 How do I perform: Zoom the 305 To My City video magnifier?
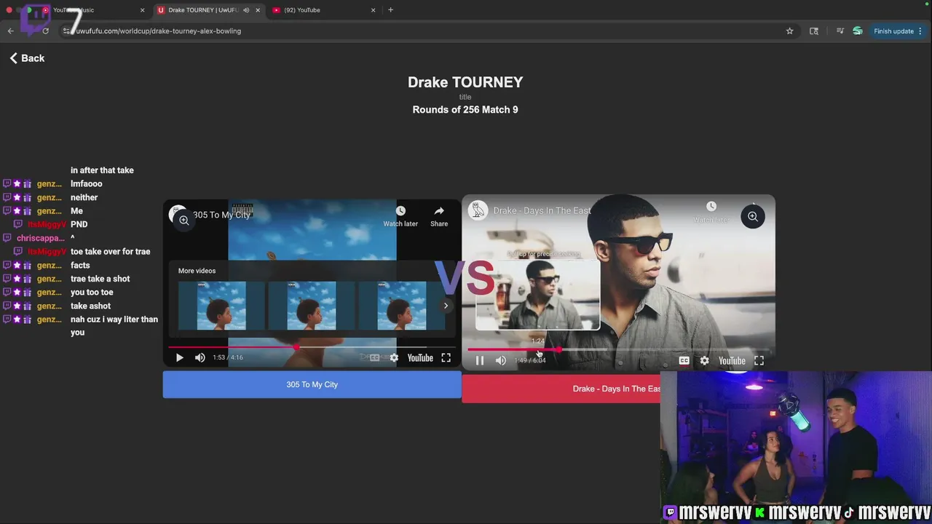pyautogui.click(x=184, y=220)
